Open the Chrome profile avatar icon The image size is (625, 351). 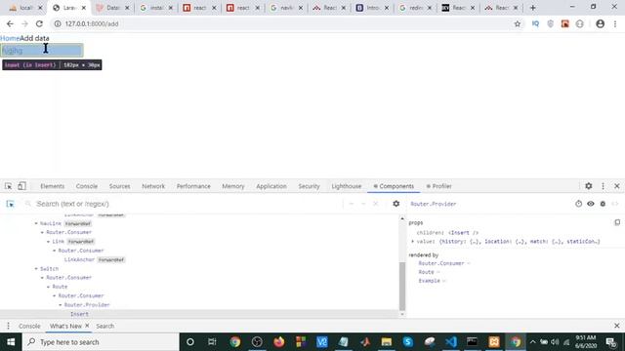tap(600, 23)
